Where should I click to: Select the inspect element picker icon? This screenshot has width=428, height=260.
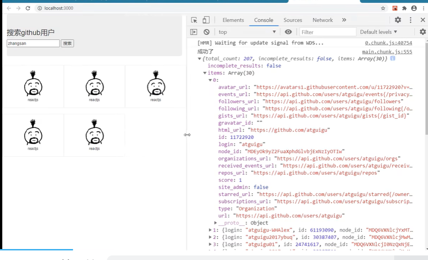(x=194, y=20)
